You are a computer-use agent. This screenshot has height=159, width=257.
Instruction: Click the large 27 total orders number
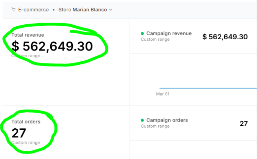[x=19, y=133]
